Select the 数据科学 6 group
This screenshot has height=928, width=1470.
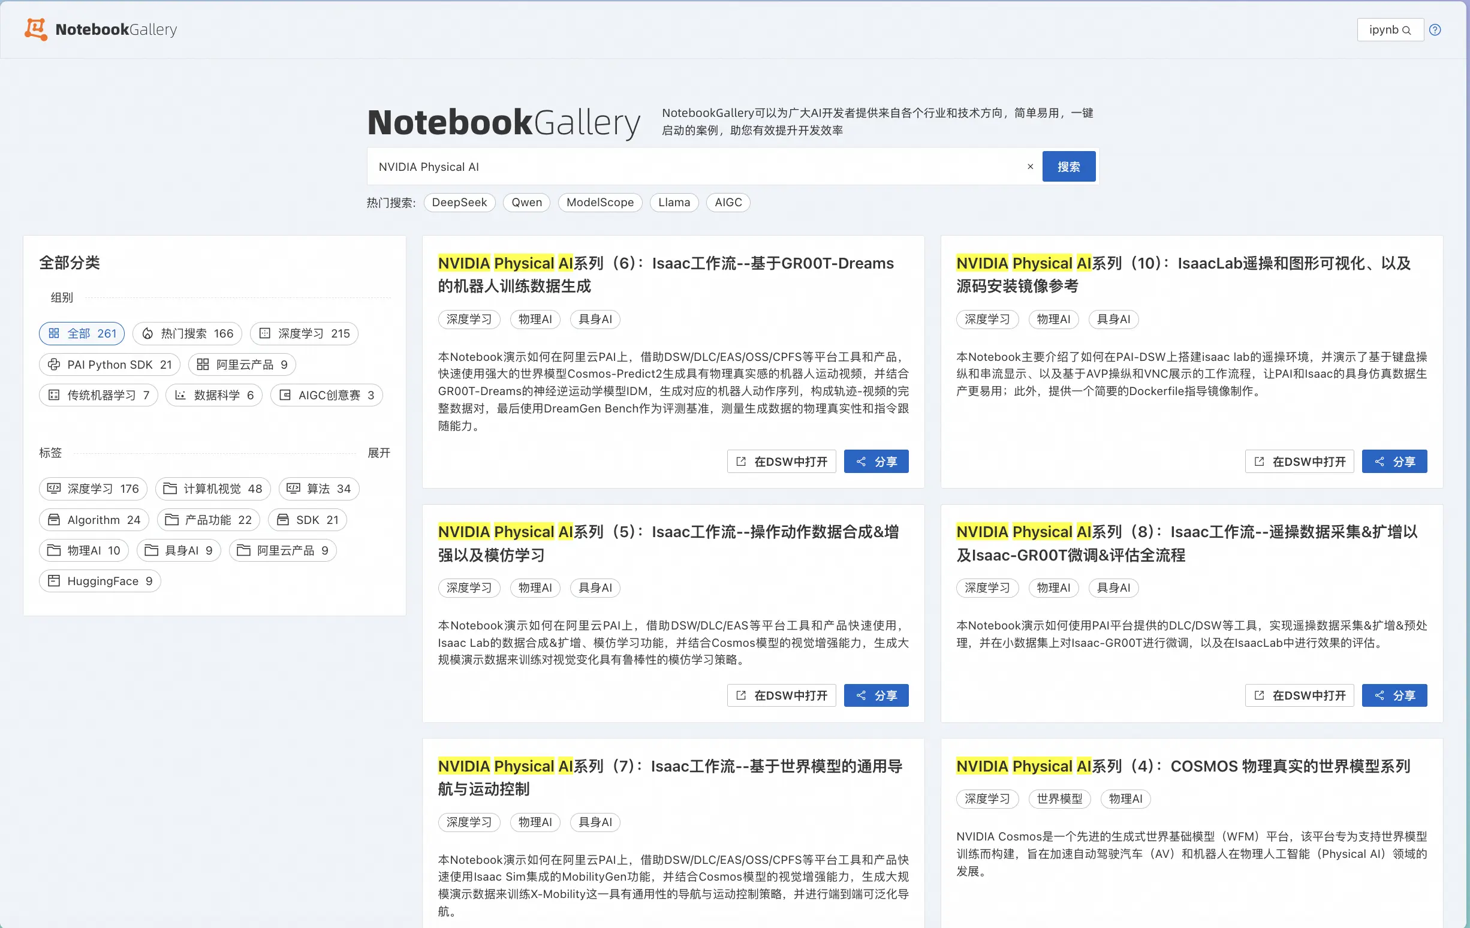coord(213,395)
